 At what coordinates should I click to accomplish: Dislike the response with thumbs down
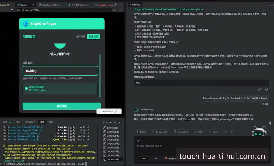[x=267, y=89]
